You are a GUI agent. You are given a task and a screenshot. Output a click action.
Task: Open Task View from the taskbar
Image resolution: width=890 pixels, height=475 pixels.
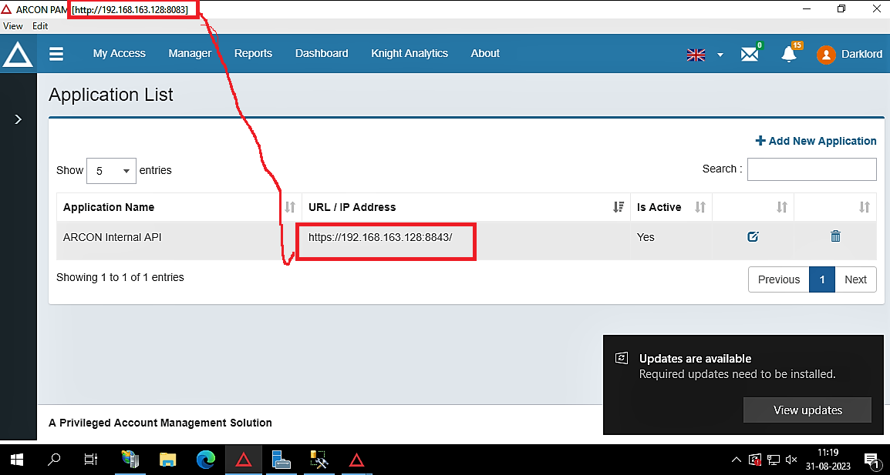tap(91, 460)
